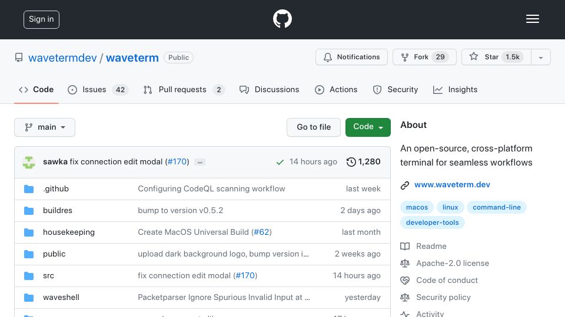
Task: Click the .github folder icon
Action: pyautogui.click(x=29, y=188)
